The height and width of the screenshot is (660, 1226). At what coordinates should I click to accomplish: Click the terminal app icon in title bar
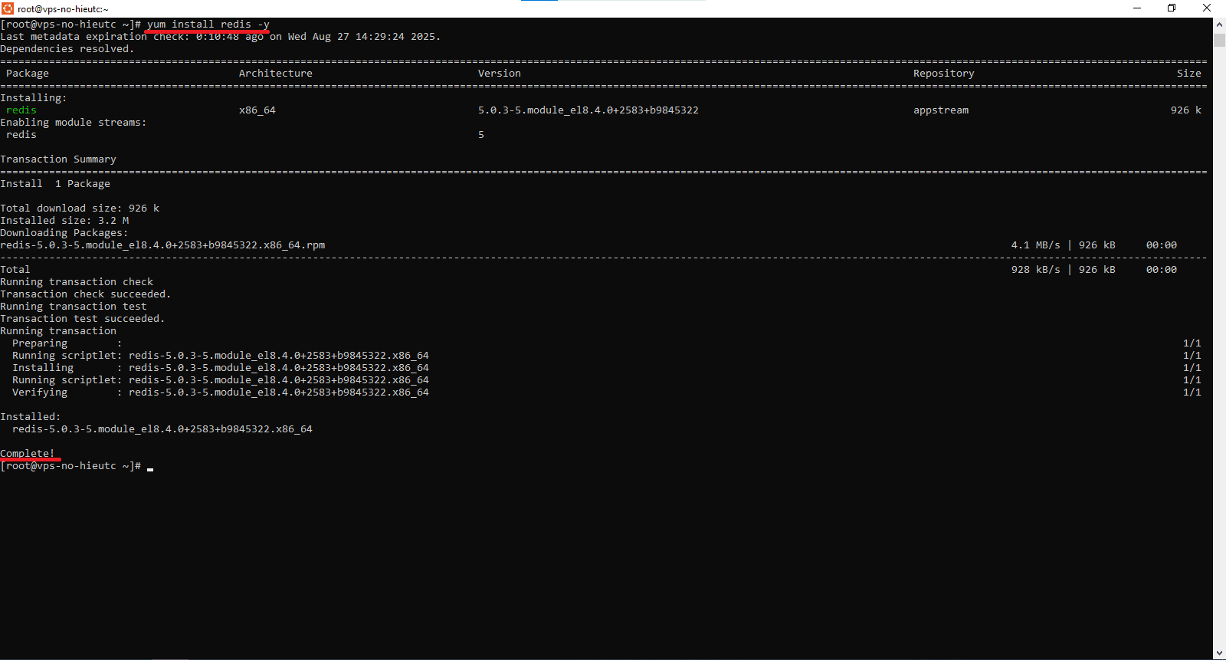point(8,8)
